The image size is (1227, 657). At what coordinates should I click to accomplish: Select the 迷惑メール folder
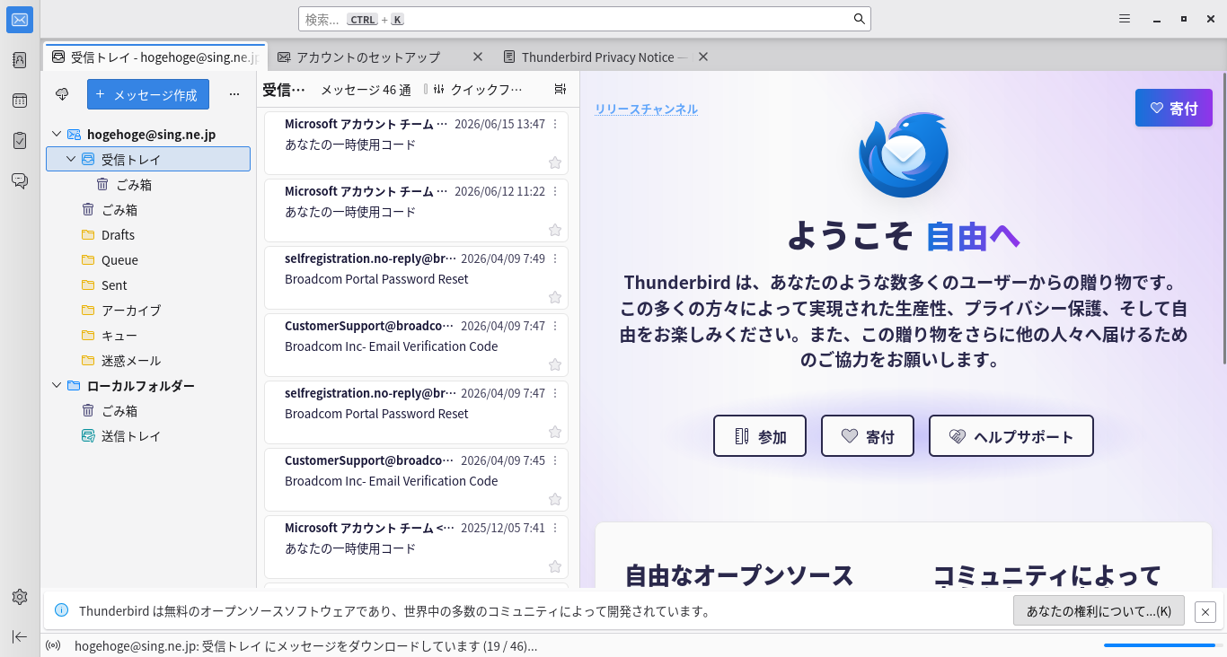click(148, 361)
